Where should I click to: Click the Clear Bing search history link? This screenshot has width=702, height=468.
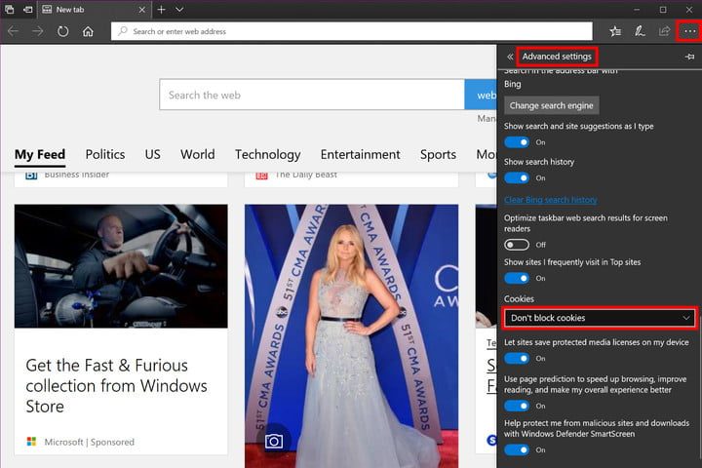click(x=550, y=200)
